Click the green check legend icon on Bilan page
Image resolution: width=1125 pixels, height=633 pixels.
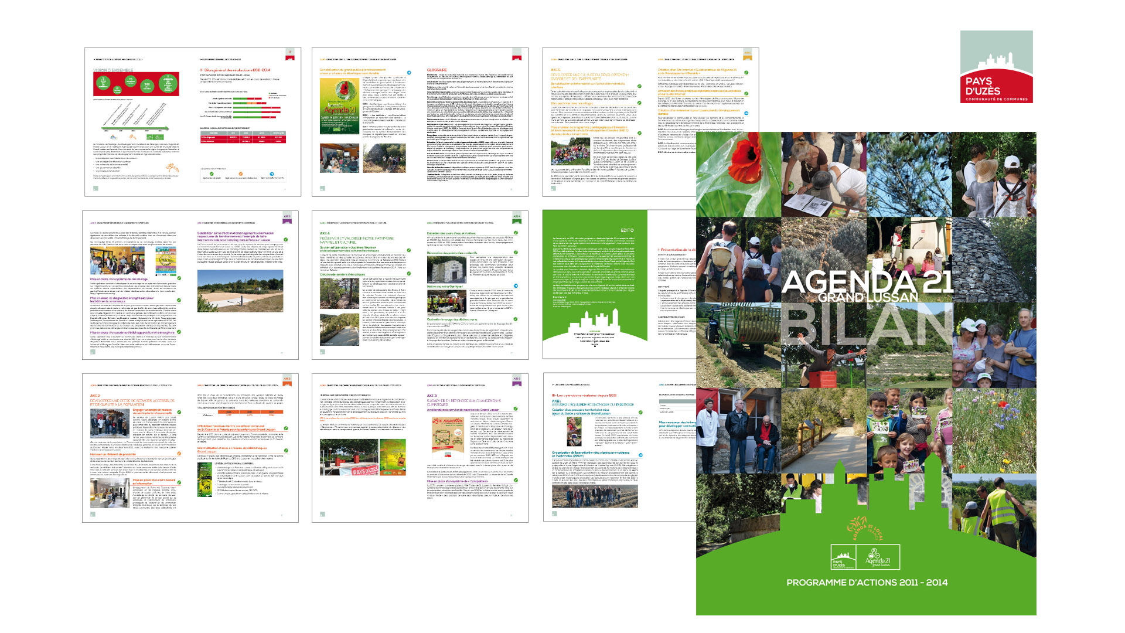212,174
